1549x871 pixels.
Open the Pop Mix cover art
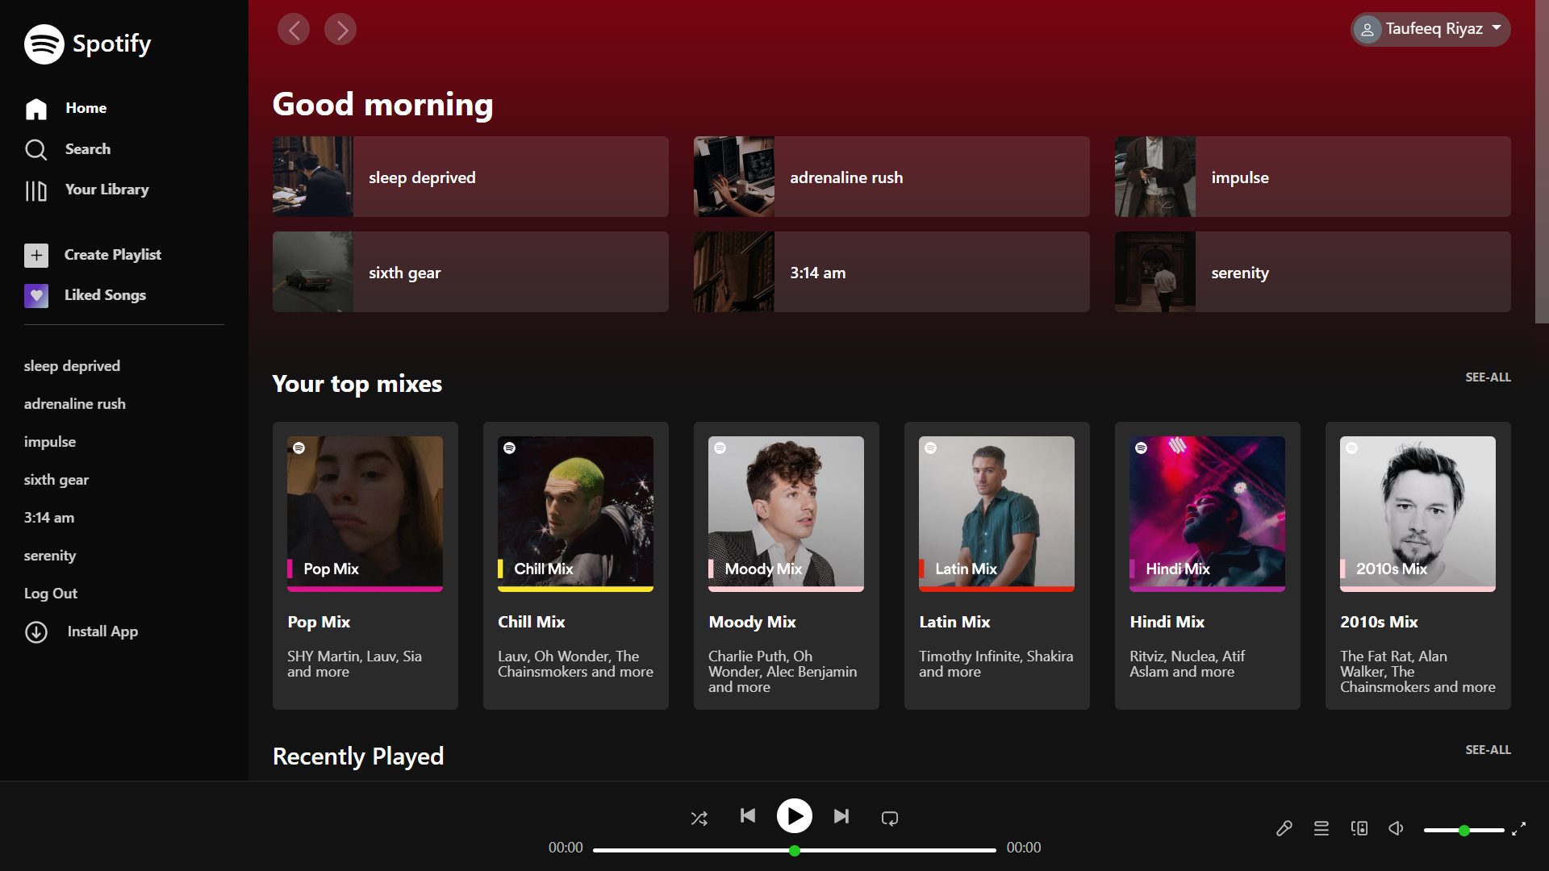click(365, 514)
